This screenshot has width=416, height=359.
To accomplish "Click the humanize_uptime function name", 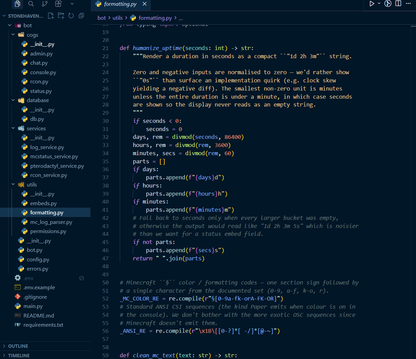I will click(157, 48).
